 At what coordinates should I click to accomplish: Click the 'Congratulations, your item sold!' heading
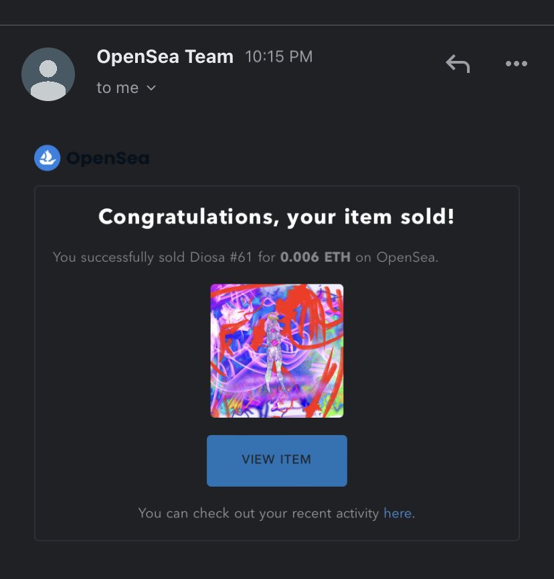[276, 217]
